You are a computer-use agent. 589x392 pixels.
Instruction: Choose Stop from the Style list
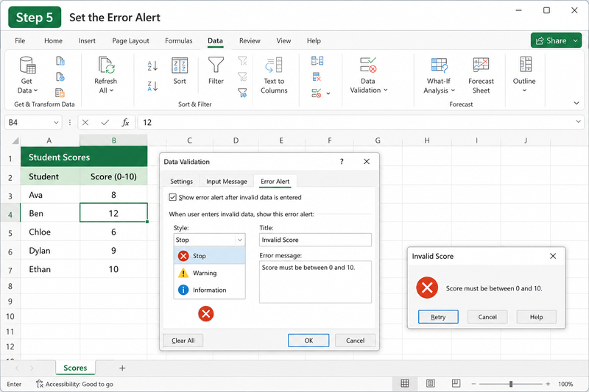(x=210, y=256)
